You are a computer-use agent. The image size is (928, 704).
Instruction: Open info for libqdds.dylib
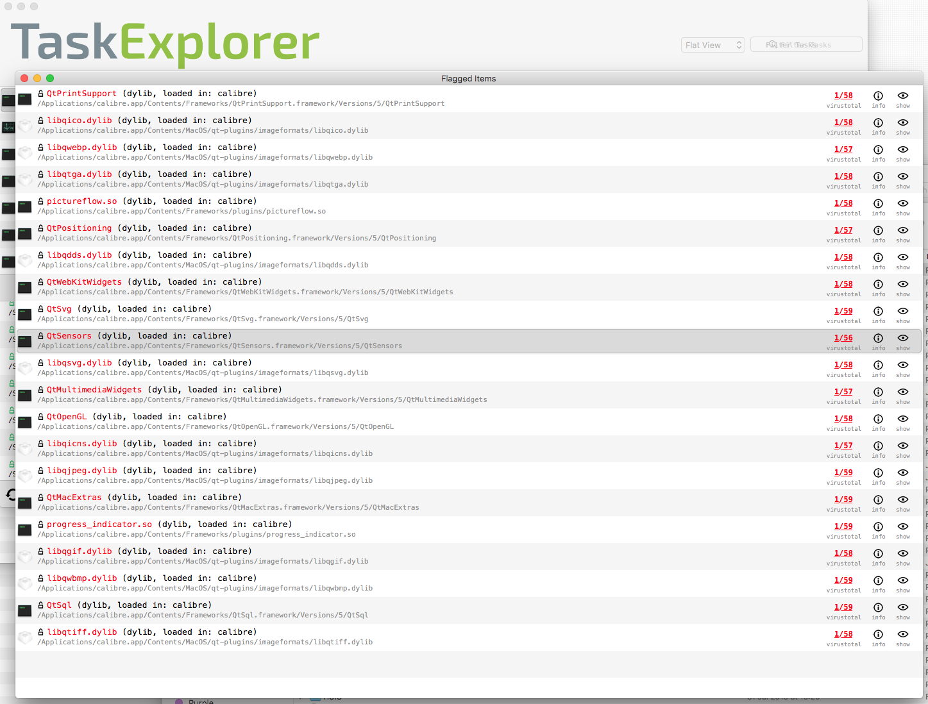click(x=878, y=257)
